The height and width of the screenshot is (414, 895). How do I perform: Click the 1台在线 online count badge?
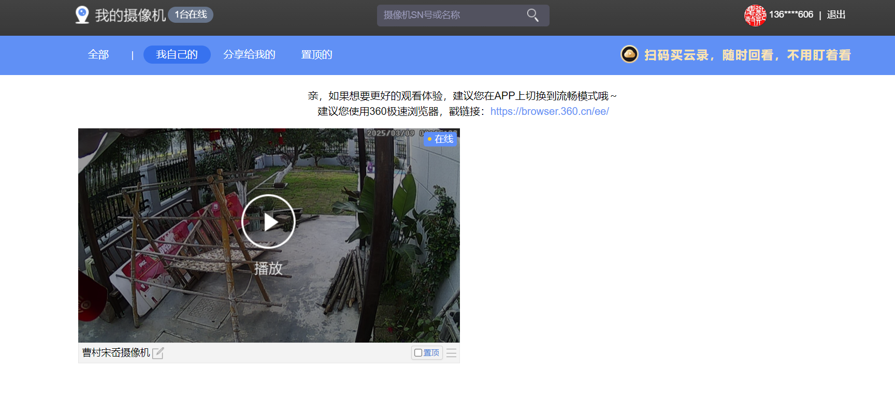191,15
